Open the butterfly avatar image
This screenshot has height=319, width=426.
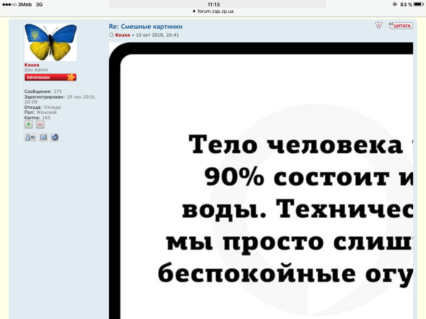coord(50,42)
